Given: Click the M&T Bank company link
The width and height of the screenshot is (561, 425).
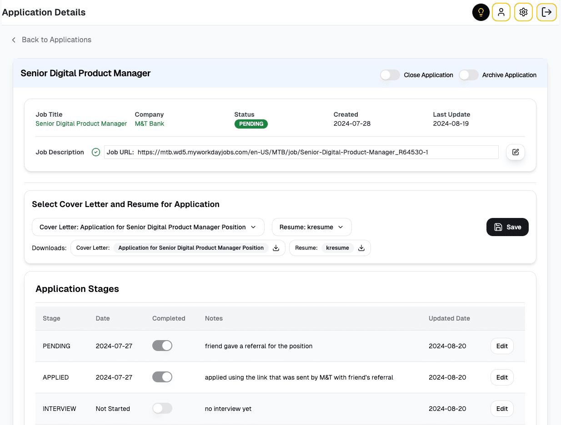Looking at the screenshot, I should click(x=149, y=123).
